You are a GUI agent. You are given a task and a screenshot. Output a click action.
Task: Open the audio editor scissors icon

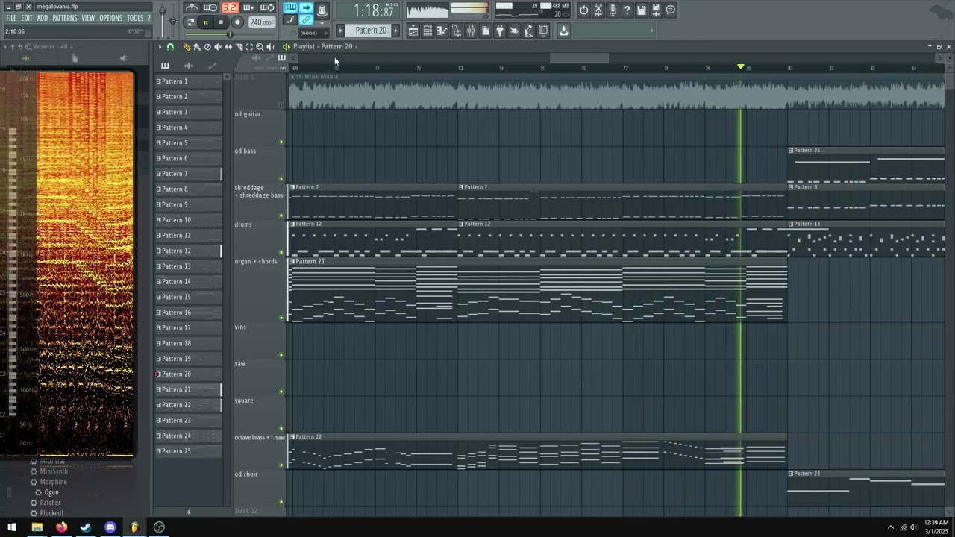(598, 10)
